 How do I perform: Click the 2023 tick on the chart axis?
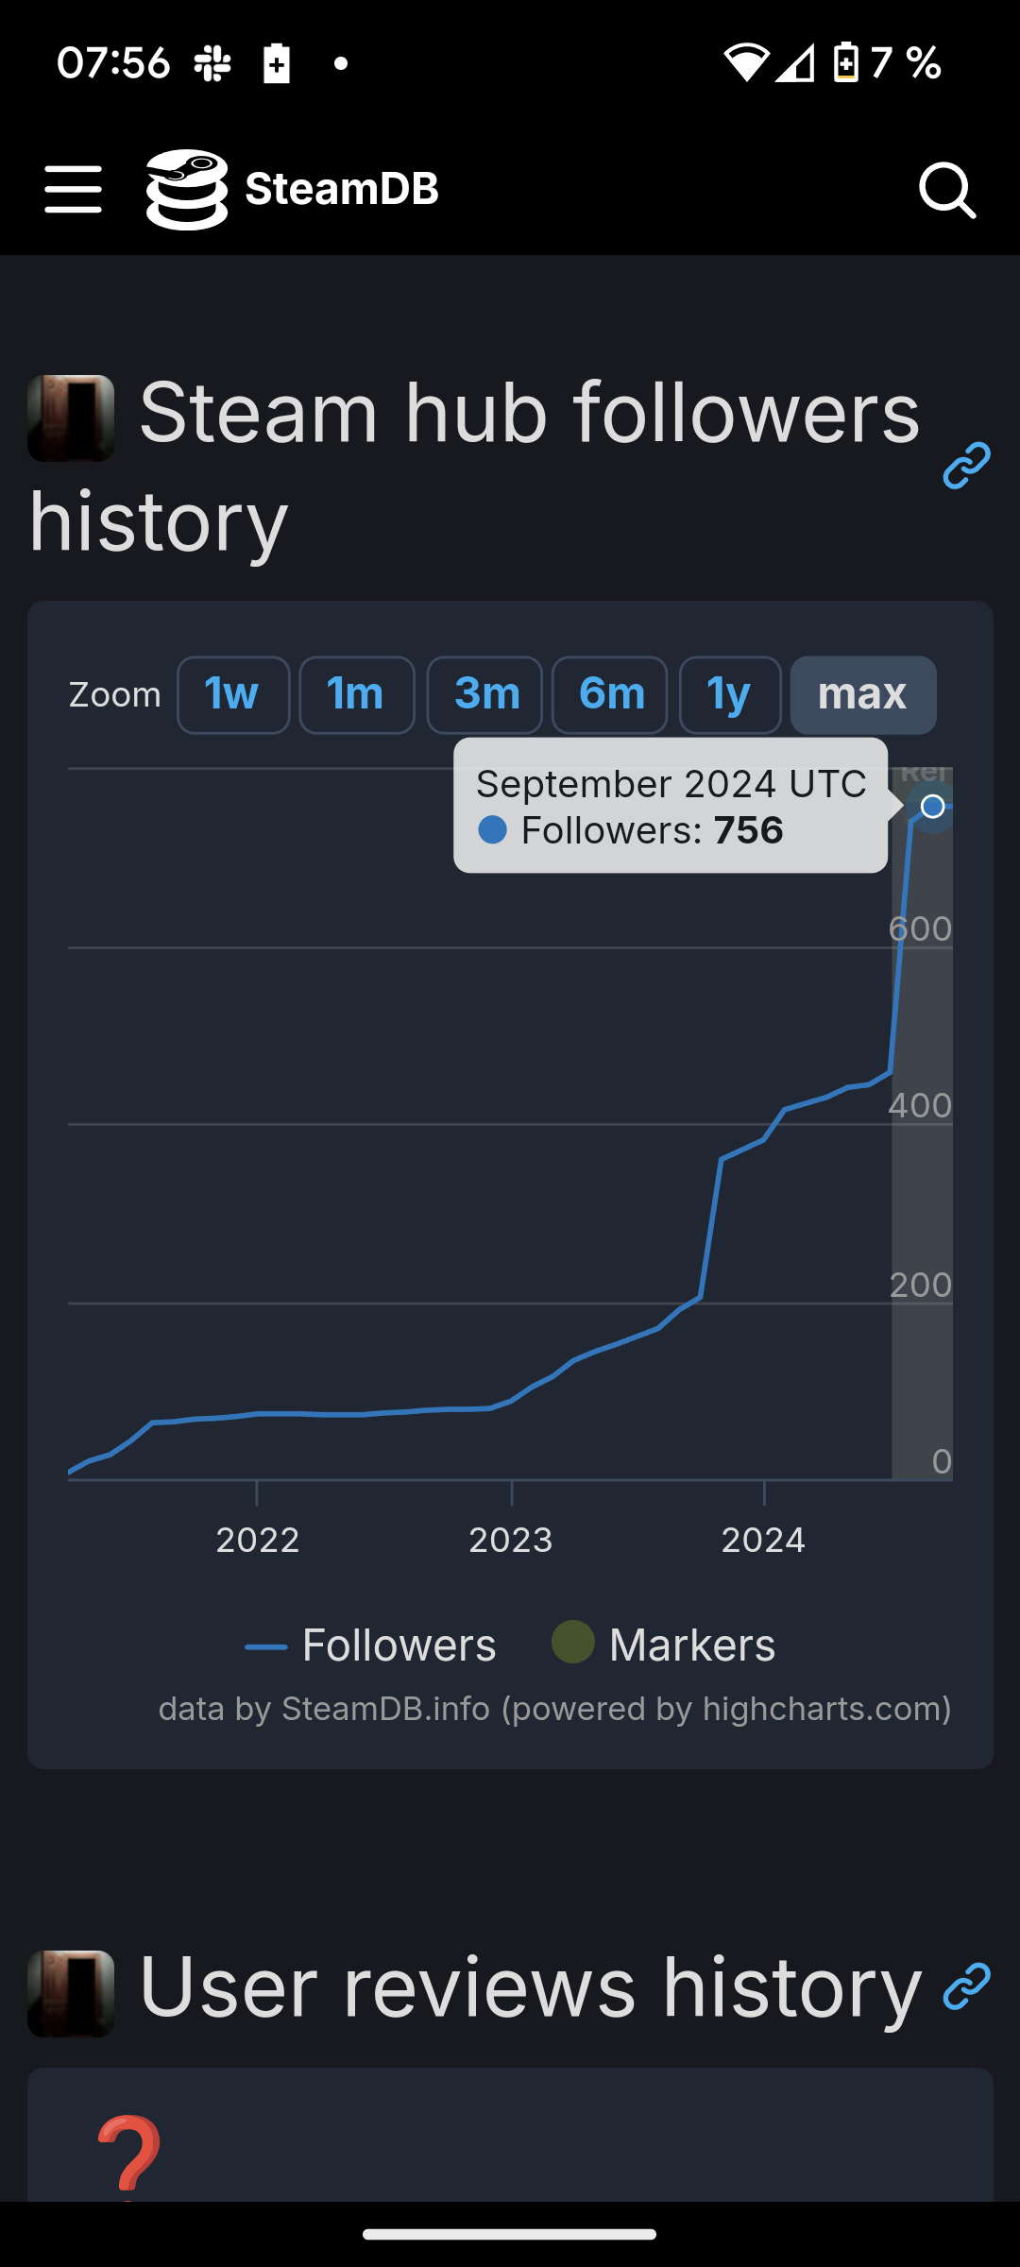pos(511,1540)
